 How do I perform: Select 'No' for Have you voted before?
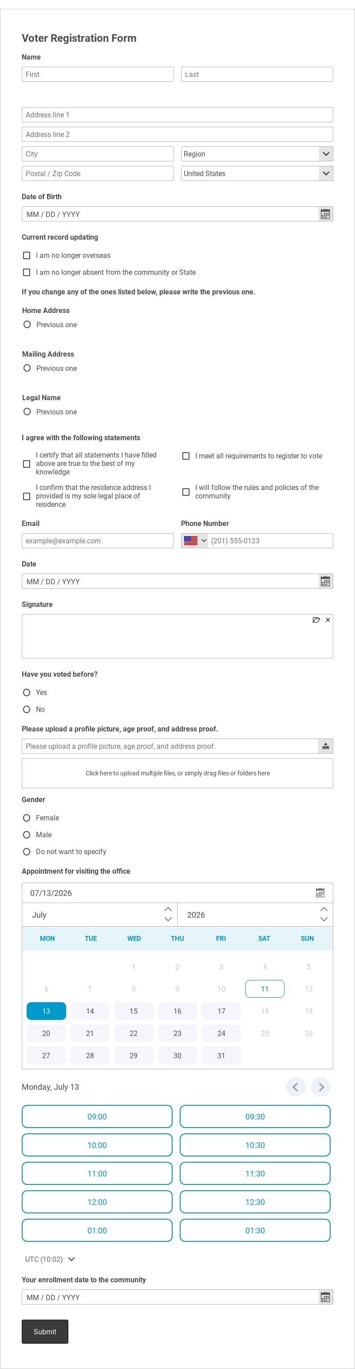tap(27, 710)
